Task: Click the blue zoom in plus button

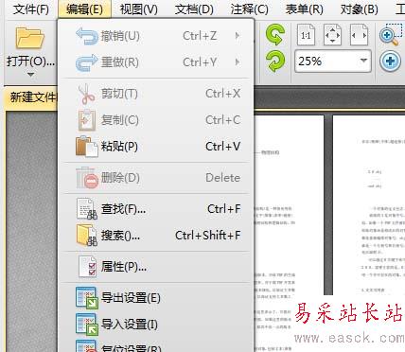Action: pyautogui.click(x=390, y=61)
